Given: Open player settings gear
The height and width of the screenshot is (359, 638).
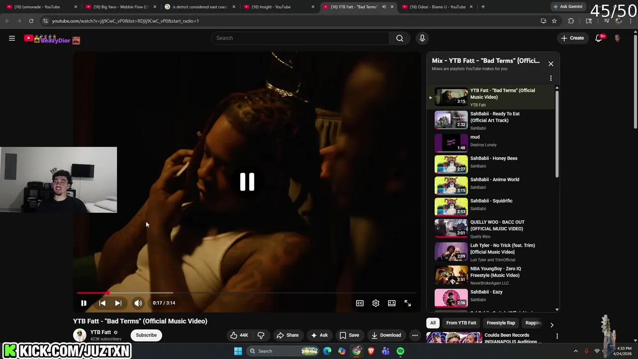Looking at the screenshot, I should tap(376, 303).
